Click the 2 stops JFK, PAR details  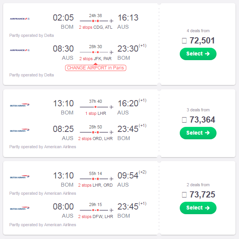pos(96,59)
